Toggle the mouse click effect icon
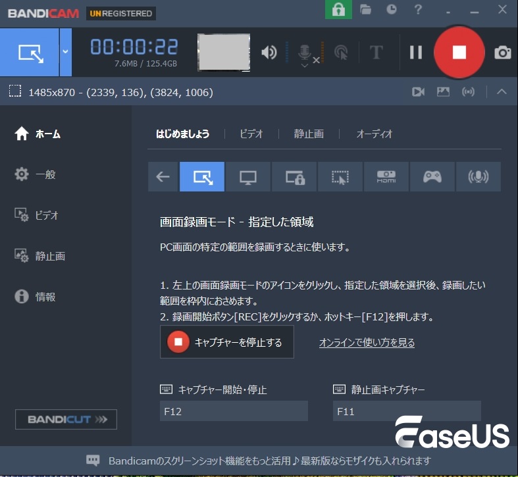The image size is (518, 477). click(341, 53)
